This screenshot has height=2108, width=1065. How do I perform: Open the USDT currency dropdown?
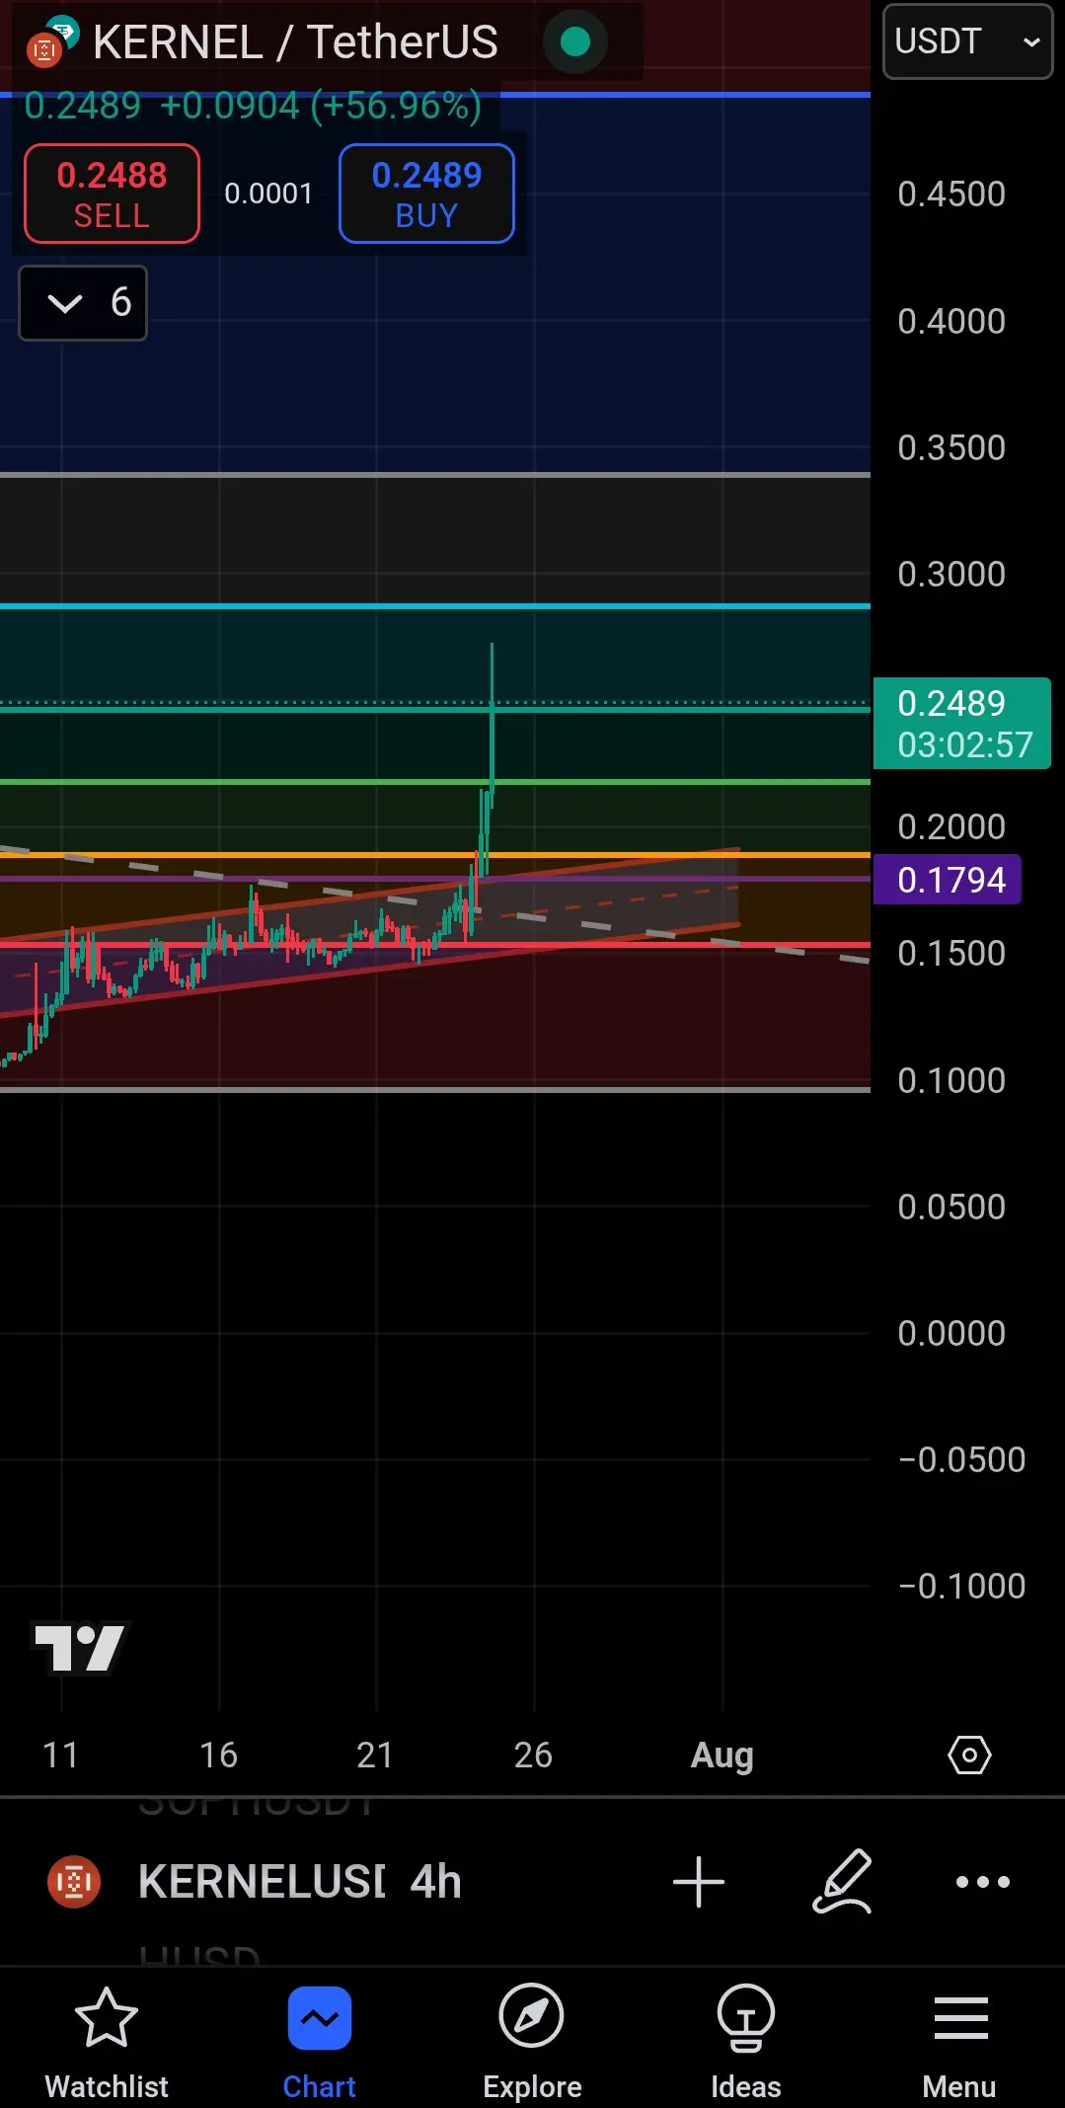point(967,41)
